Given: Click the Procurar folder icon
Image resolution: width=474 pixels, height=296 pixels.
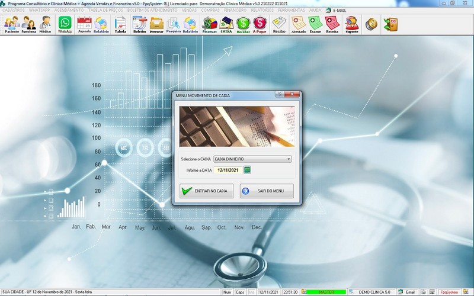Looking at the screenshot, I should (156, 24).
